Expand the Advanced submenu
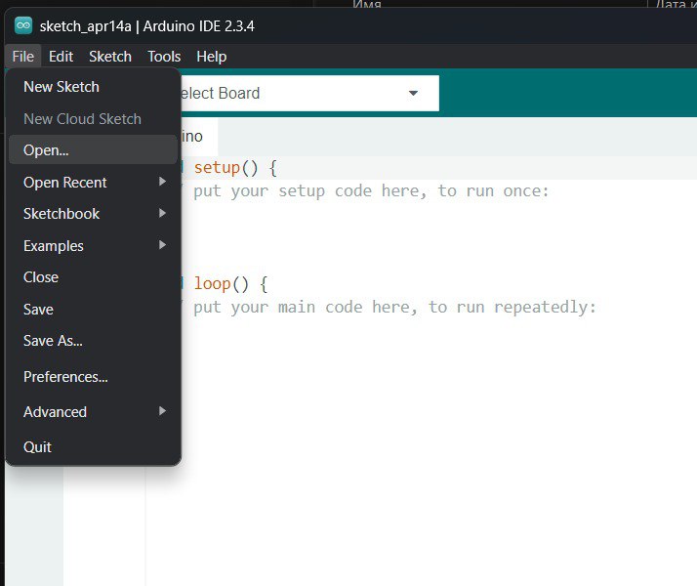Screen dimensions: 697x586 coord(93,412)
